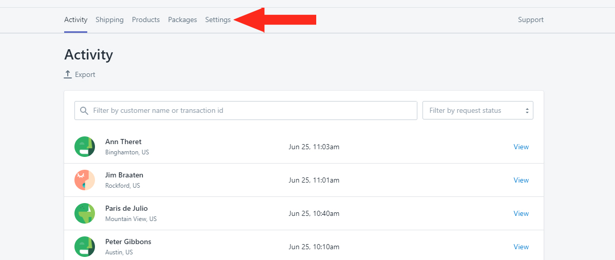Select the Activity tab
Image resolution: width=615 pixels, height=260 pixels.
[x=75, y=19]
